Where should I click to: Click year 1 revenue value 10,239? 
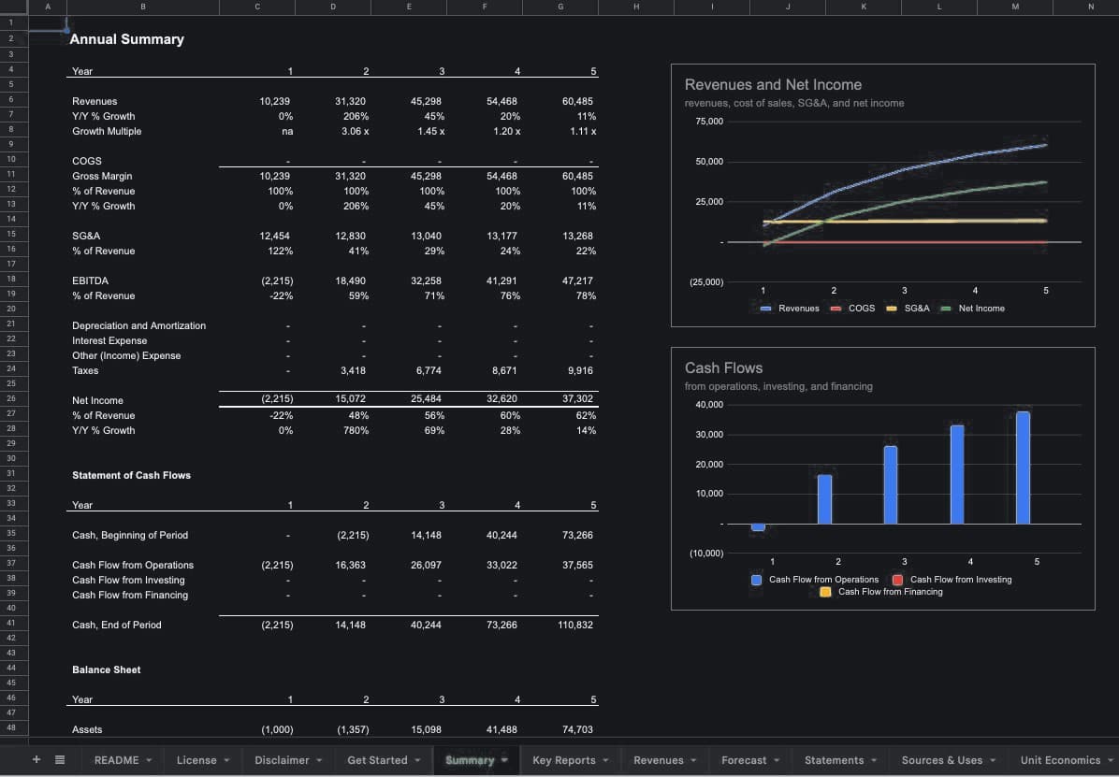[275, 101]
